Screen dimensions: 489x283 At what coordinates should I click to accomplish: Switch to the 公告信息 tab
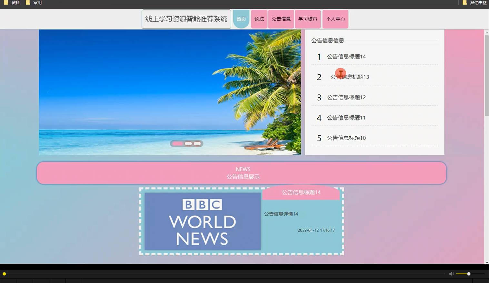pyautogui.click(x=281, y=19)
